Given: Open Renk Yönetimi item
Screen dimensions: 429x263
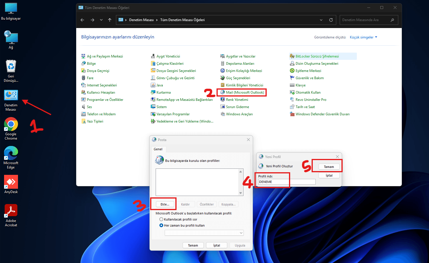Looking at the screenshot, I should (x=234, y=100).
